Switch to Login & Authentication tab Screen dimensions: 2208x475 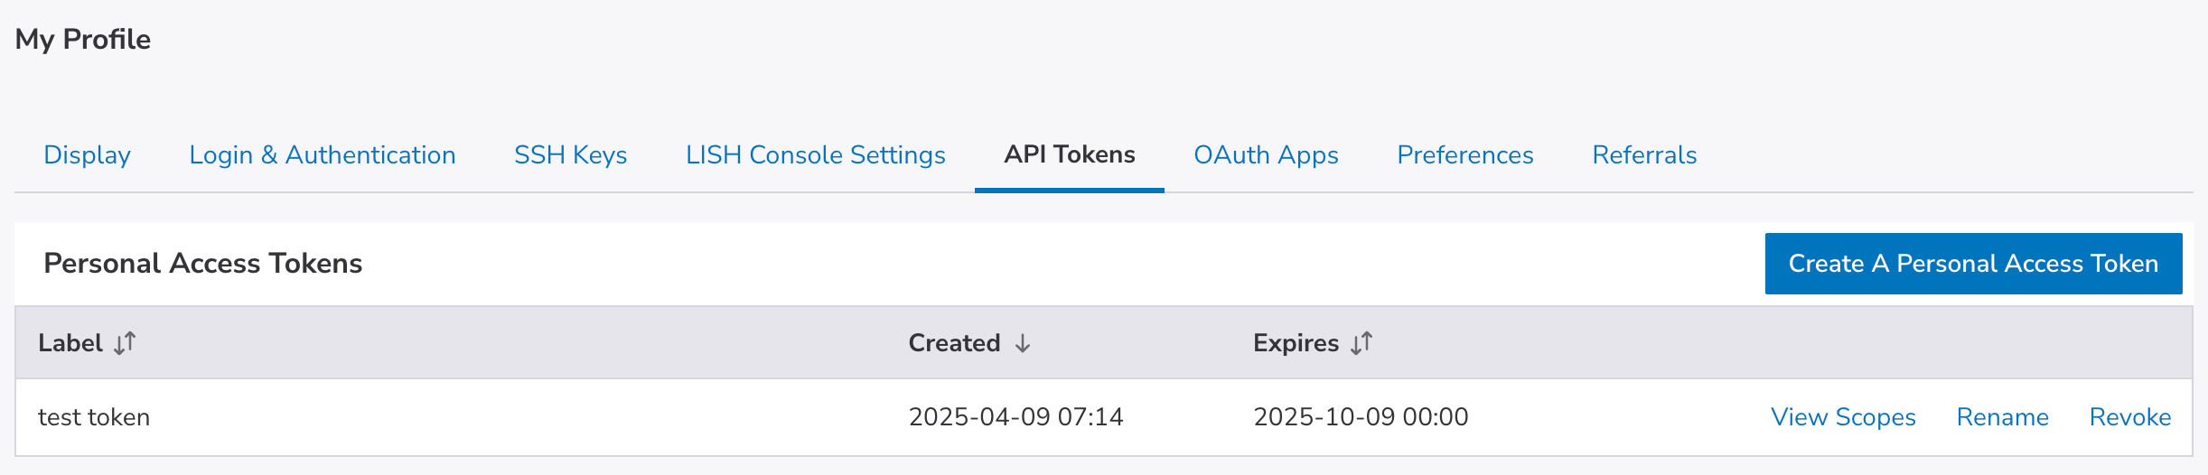click(323, 155)
